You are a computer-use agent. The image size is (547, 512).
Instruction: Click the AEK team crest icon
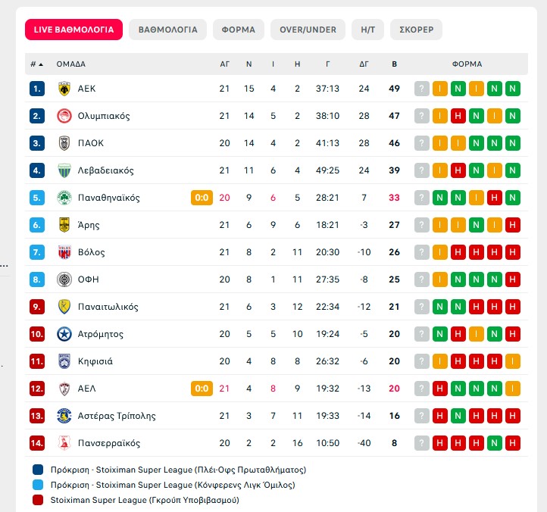click(64, 89)
